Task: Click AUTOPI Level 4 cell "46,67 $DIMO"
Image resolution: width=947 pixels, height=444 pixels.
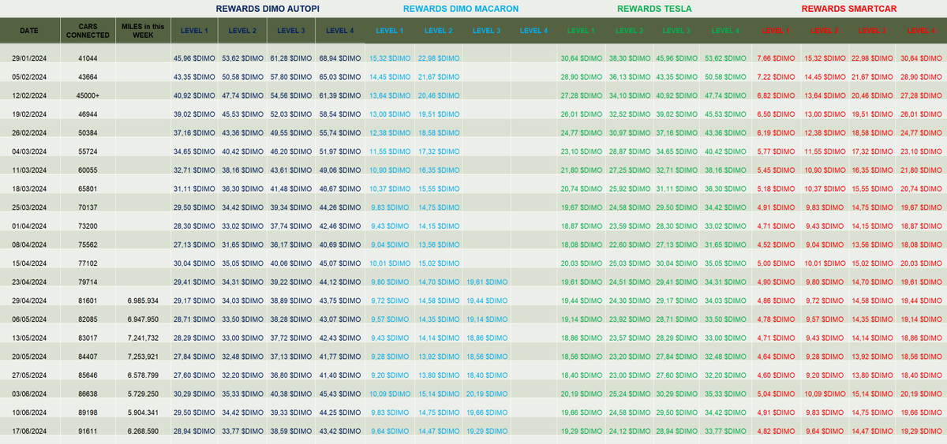Action: click(x=339, y=189)
